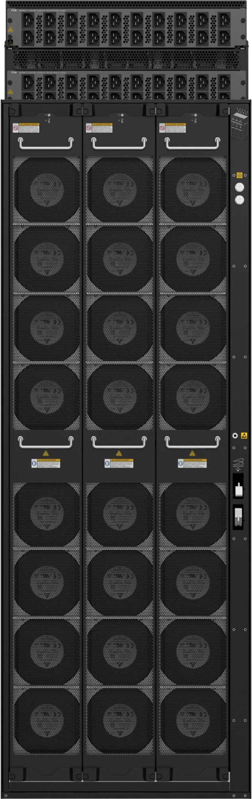Screen dimensions: 252x799
Task: Click the ESD grounding jack socket
Action: [235, 436]
